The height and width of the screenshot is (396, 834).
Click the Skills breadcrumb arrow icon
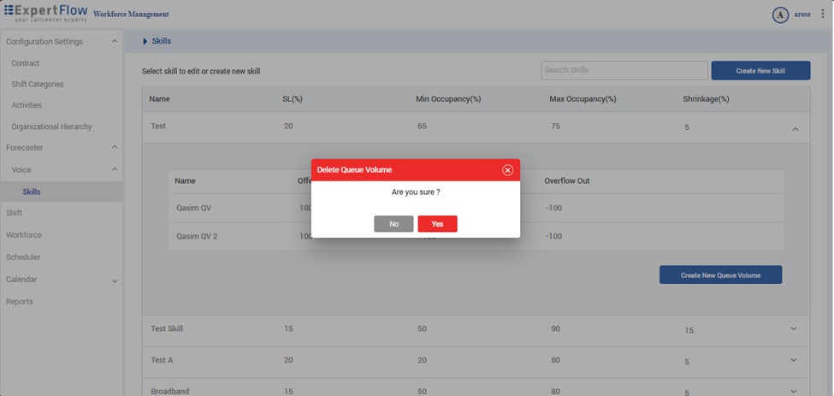145,41
